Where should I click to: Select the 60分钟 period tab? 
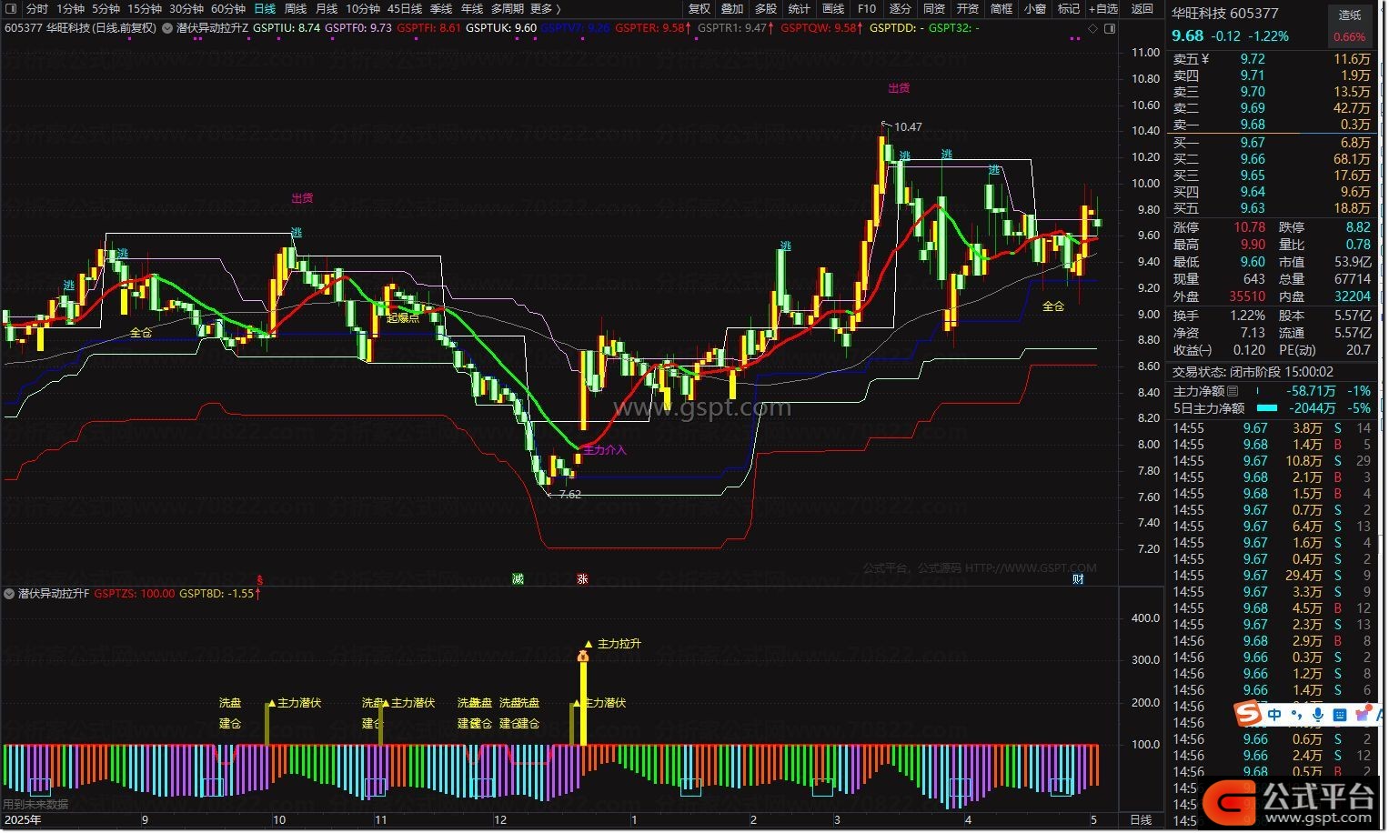coord(228,9)
